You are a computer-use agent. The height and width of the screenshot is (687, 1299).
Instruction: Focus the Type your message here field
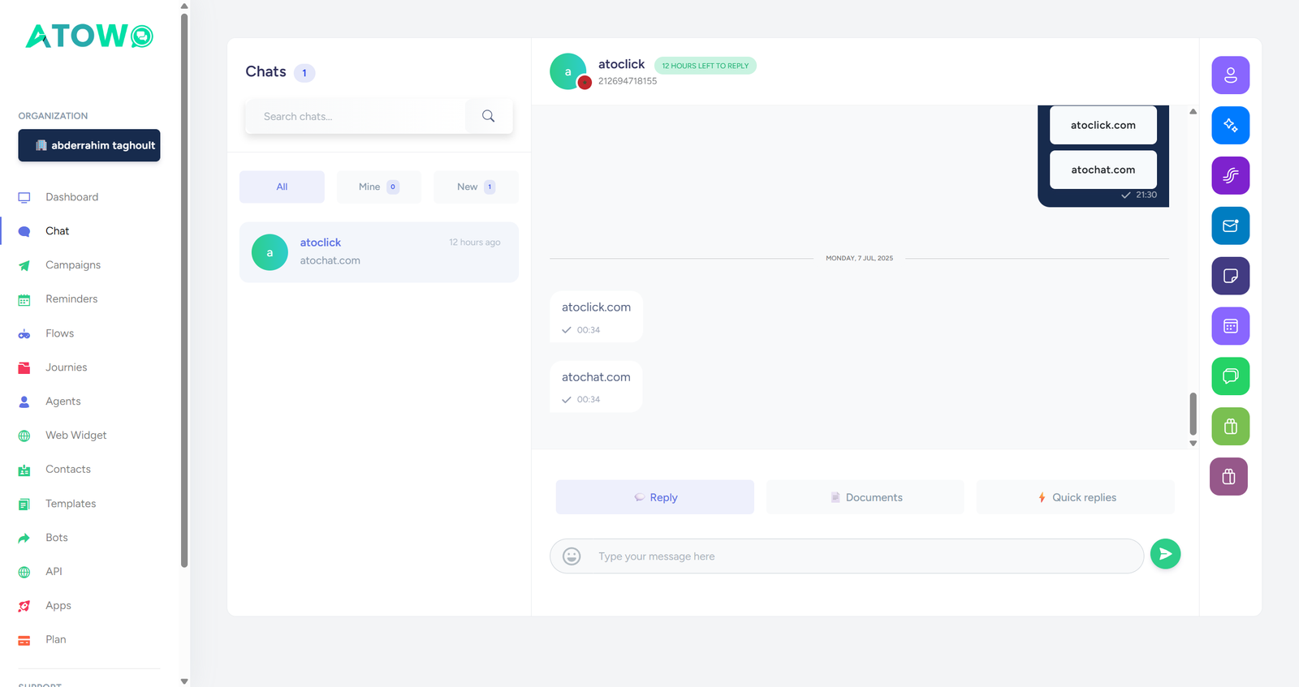pos(861,556)
